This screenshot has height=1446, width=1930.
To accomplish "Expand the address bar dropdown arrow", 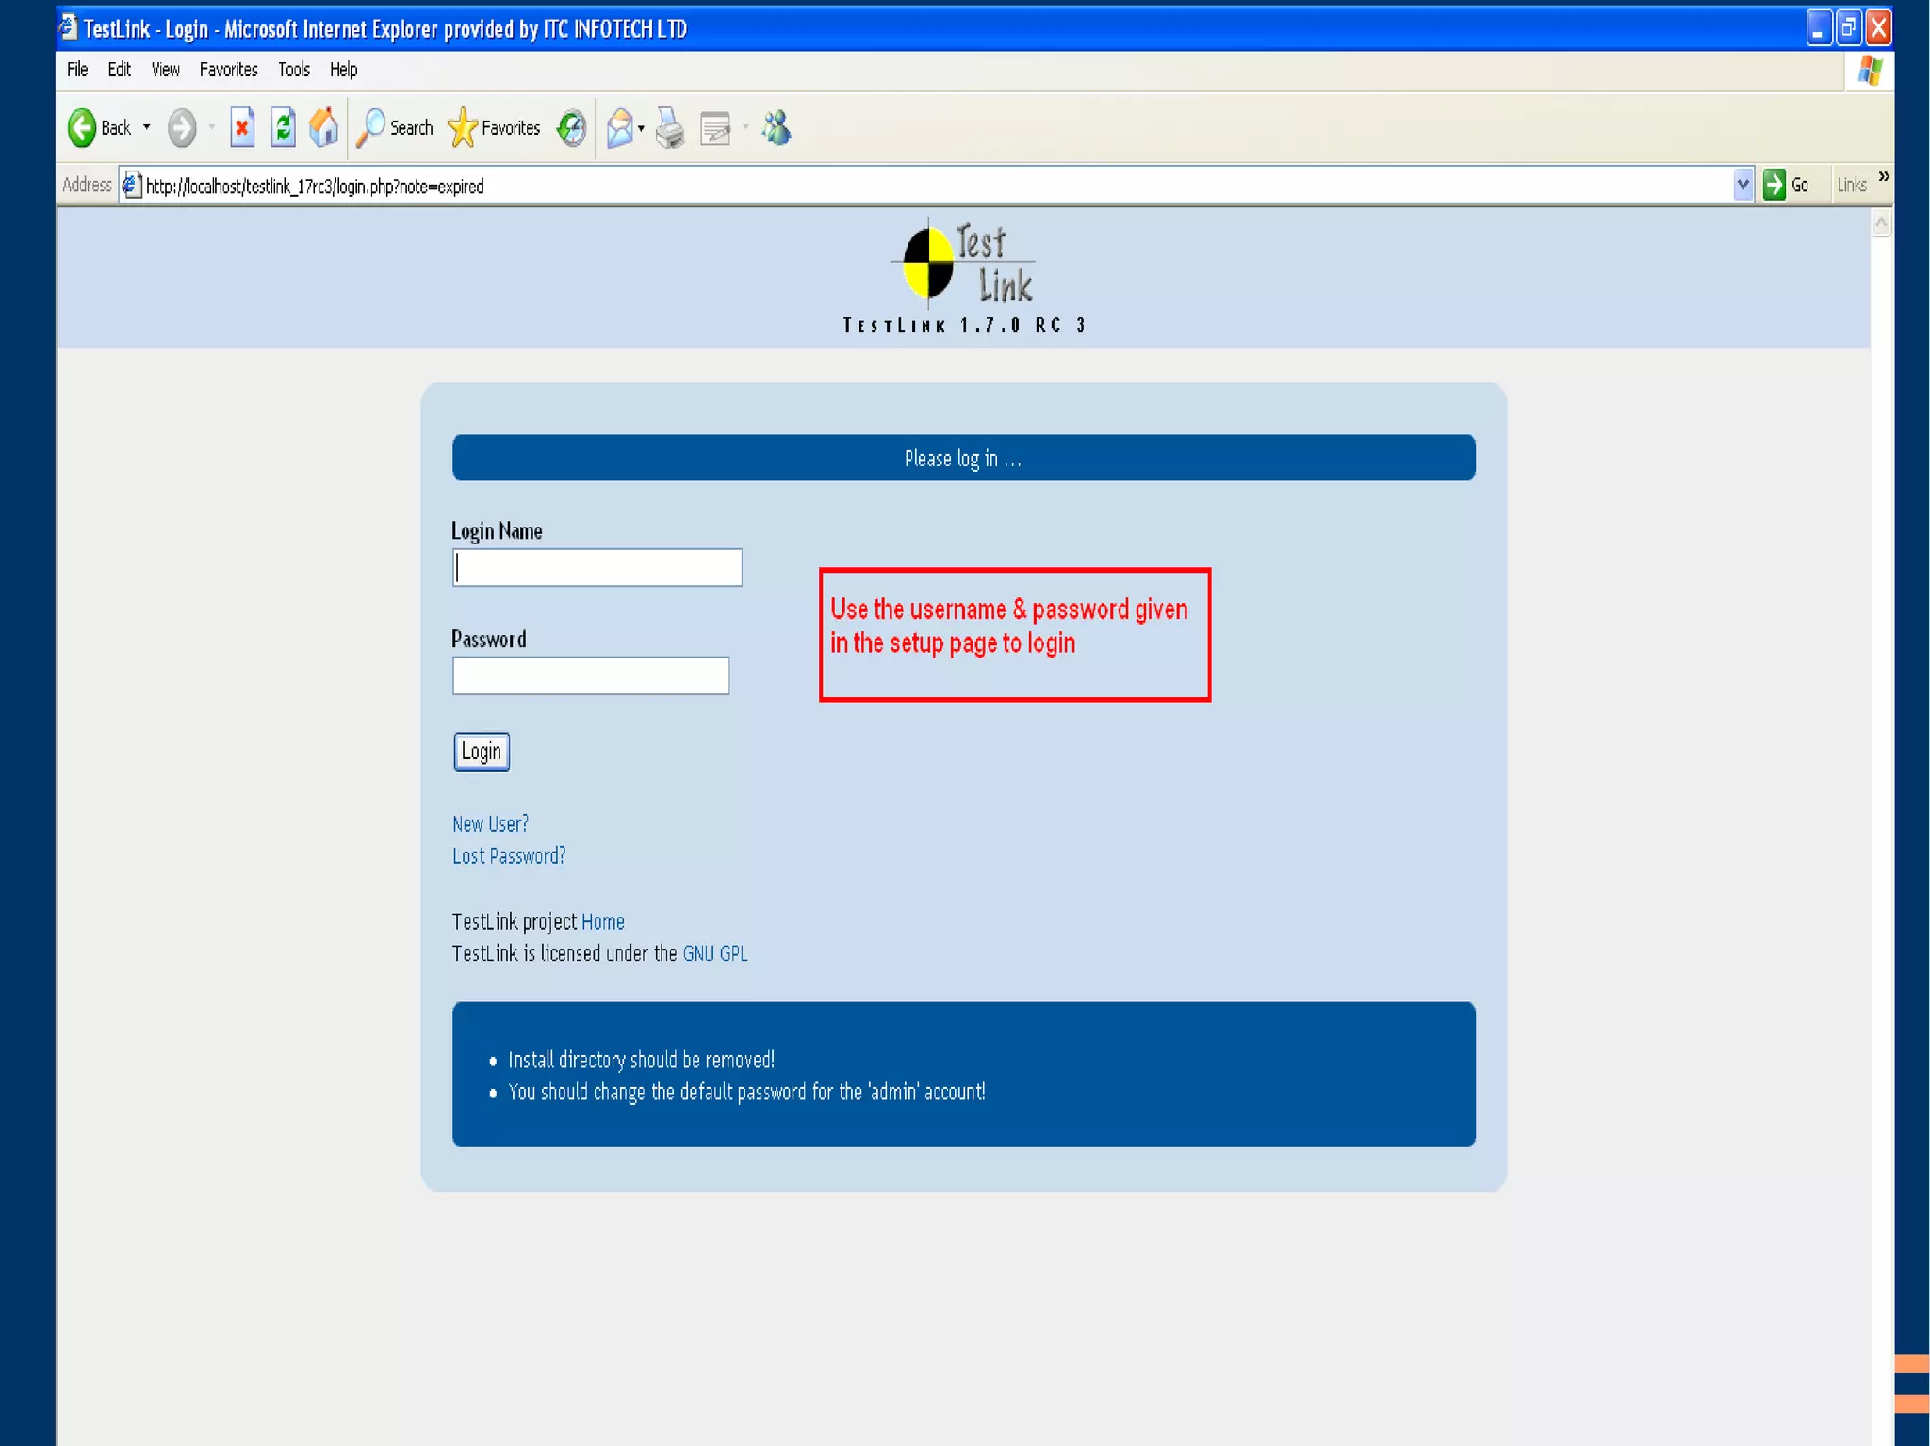I will tap(1742, 186).
